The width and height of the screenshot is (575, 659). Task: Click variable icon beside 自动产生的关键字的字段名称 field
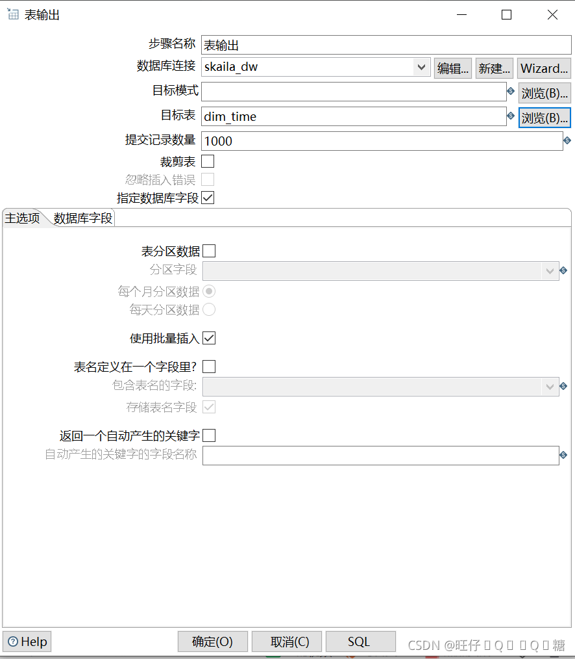click(x=563, y=455)
